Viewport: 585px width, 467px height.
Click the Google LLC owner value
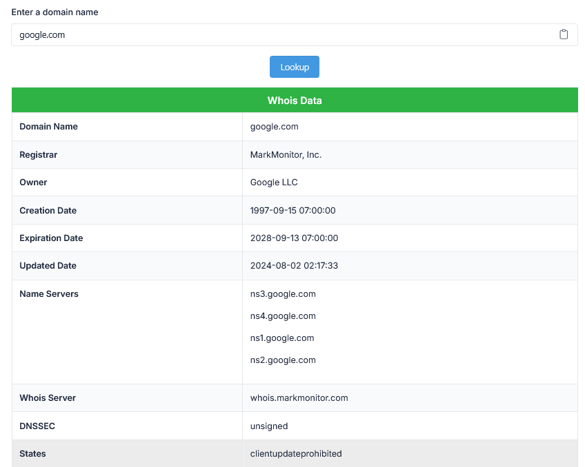point(274,183)
